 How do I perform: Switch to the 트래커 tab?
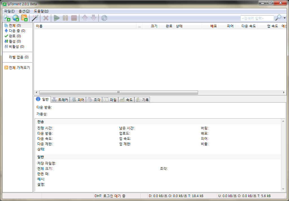pos(60,100)
